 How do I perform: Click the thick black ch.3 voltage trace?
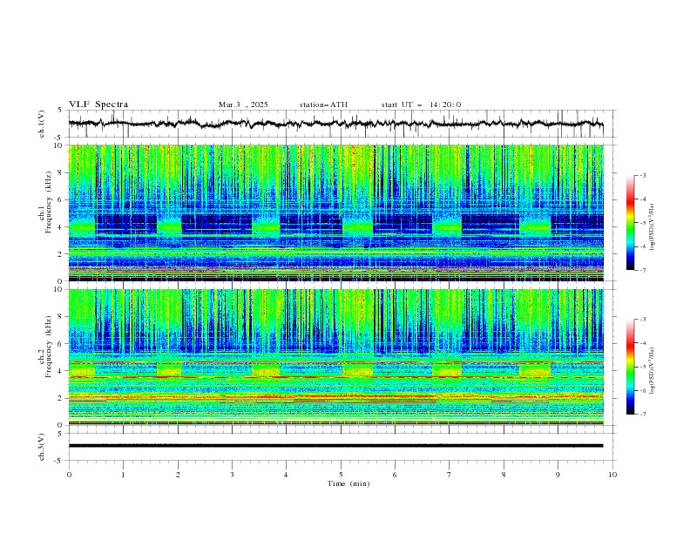(x=335, y=446)
